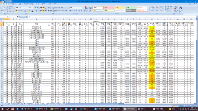Apply the 좋음 green cell style
This screenshot has height=111, width=198.
(131, 7)
